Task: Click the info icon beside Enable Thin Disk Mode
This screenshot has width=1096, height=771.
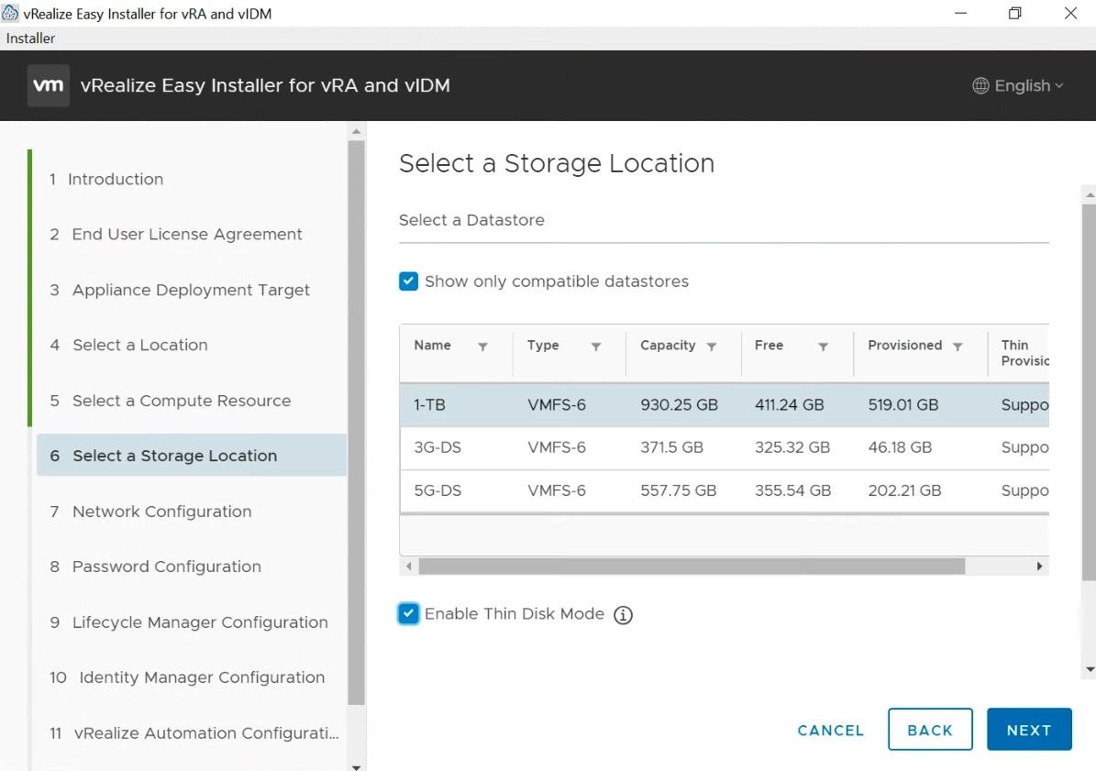Action: click(x=623, y=614)
